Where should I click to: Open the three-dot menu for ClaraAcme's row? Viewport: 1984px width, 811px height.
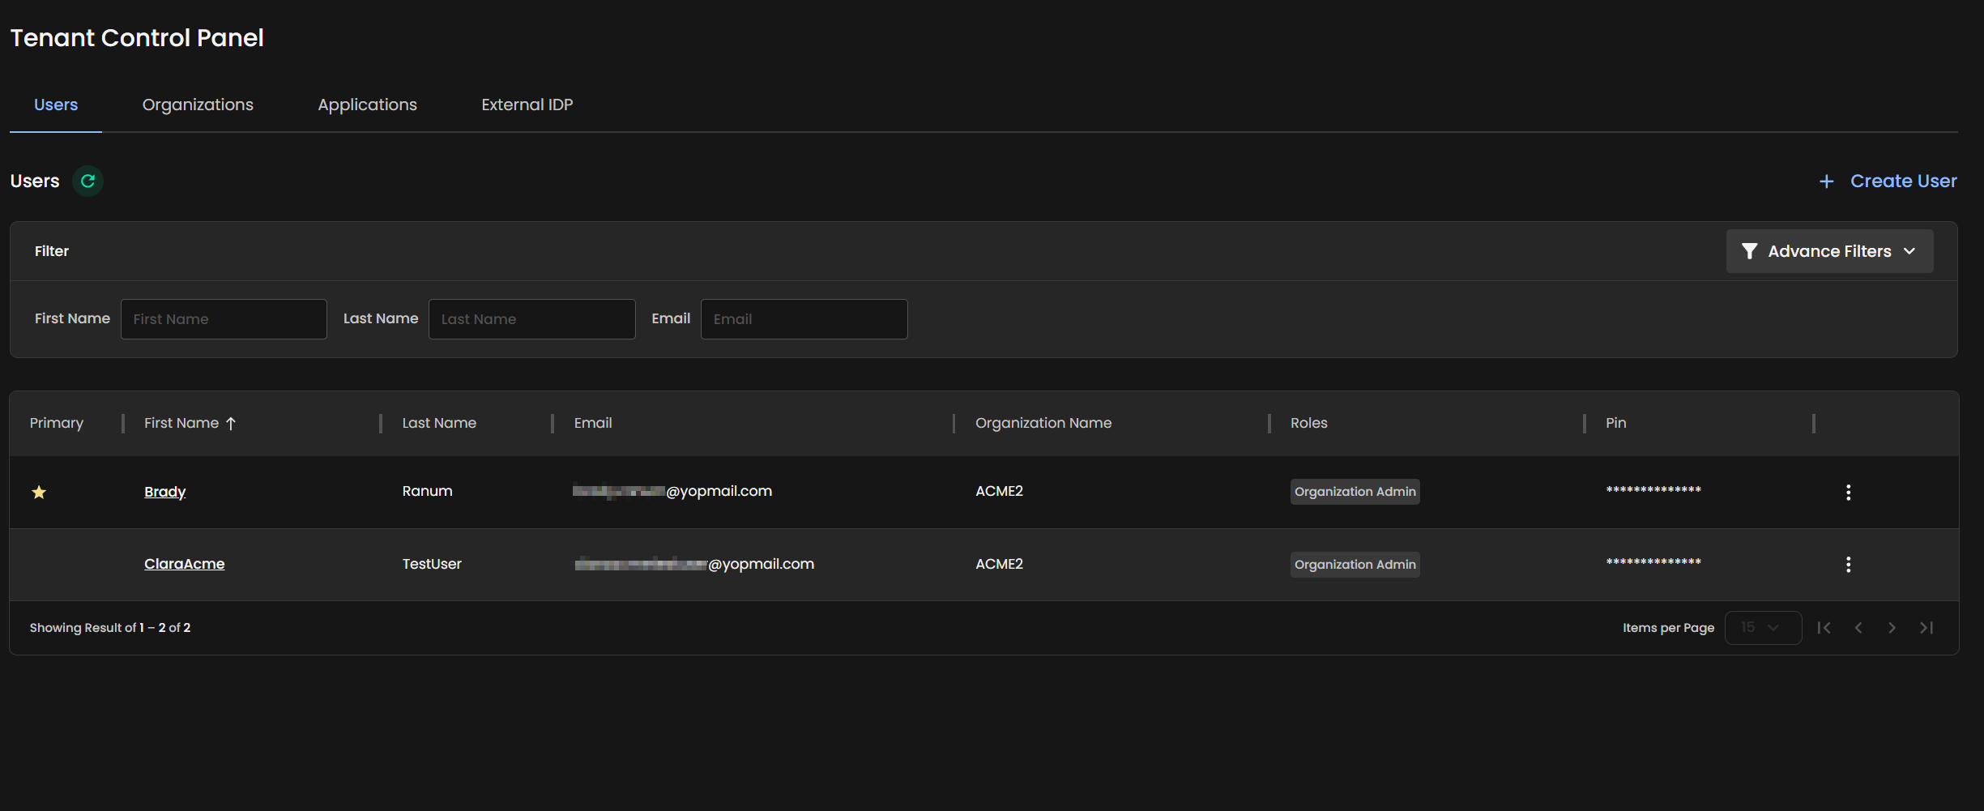tap(1848, 564)
